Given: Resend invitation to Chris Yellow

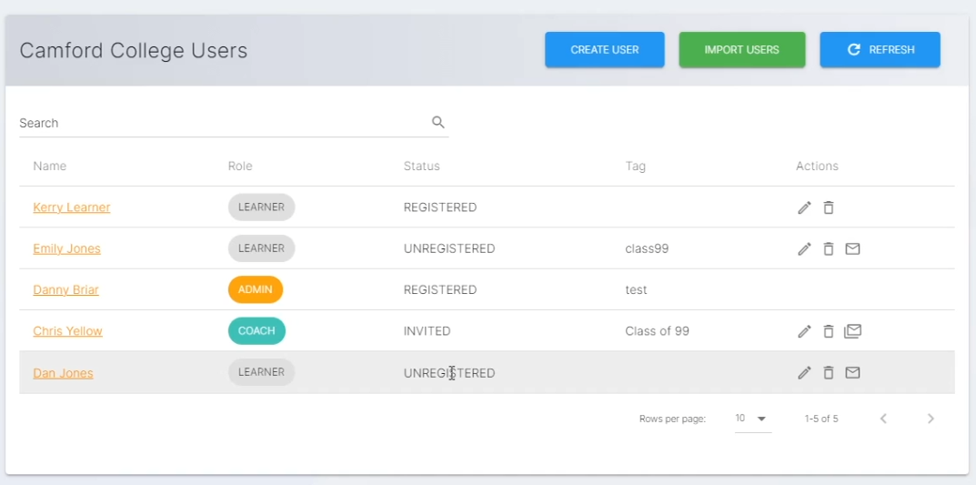Looking at the screenshot, I should tap(852, 331).
